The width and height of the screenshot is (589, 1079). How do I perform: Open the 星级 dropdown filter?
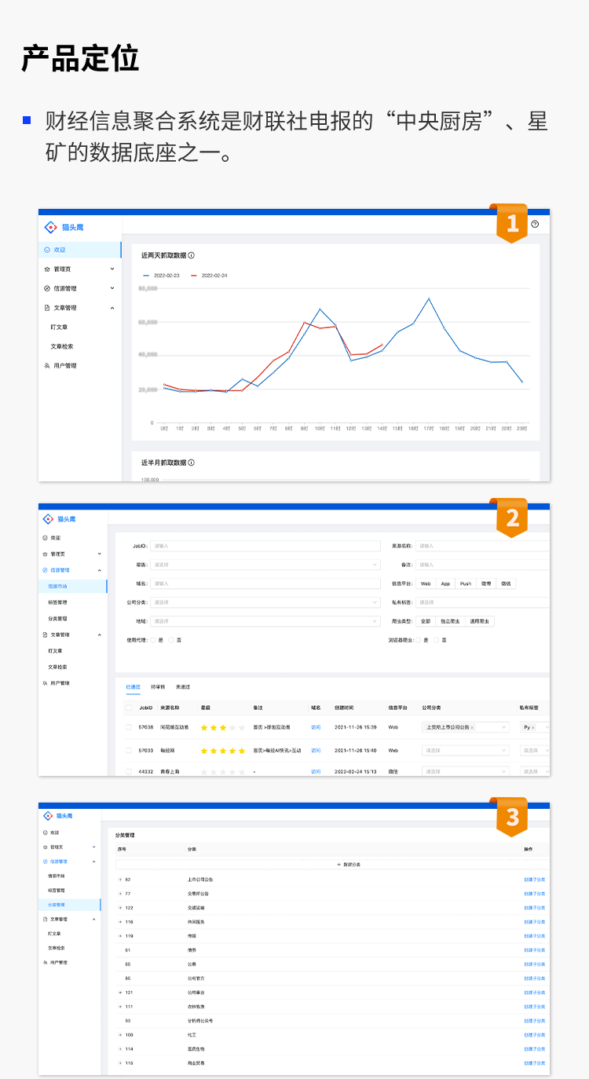point(265,565)
